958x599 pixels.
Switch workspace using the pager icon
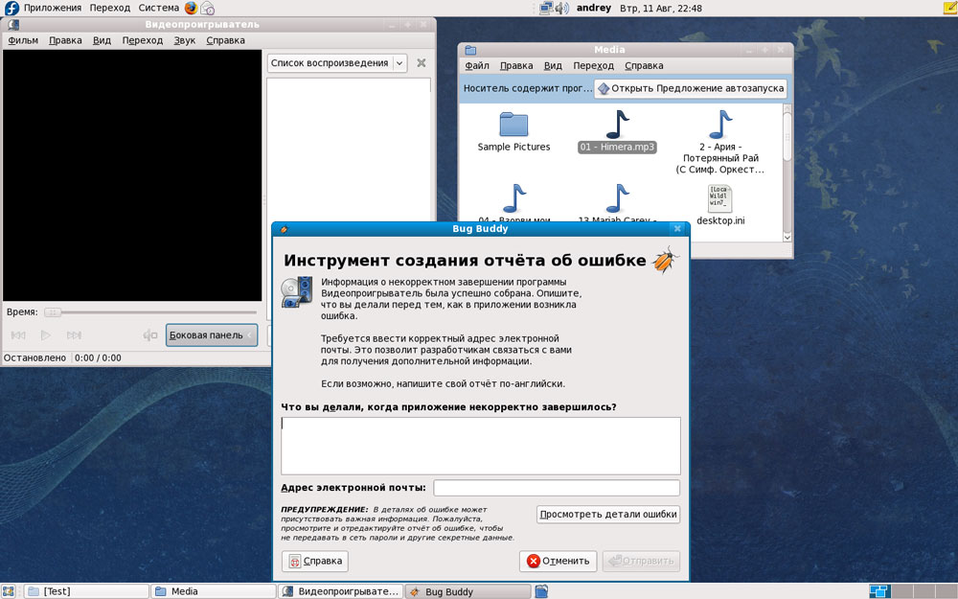pyautogui.click(x=879, y=591)
